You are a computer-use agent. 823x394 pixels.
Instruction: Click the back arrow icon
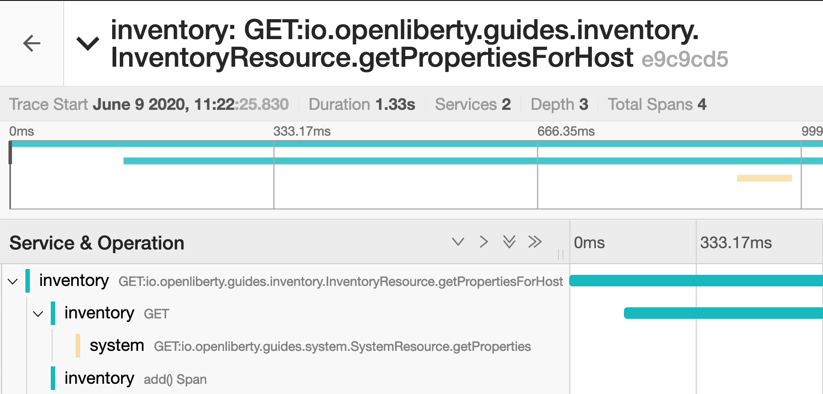(32, 43)
